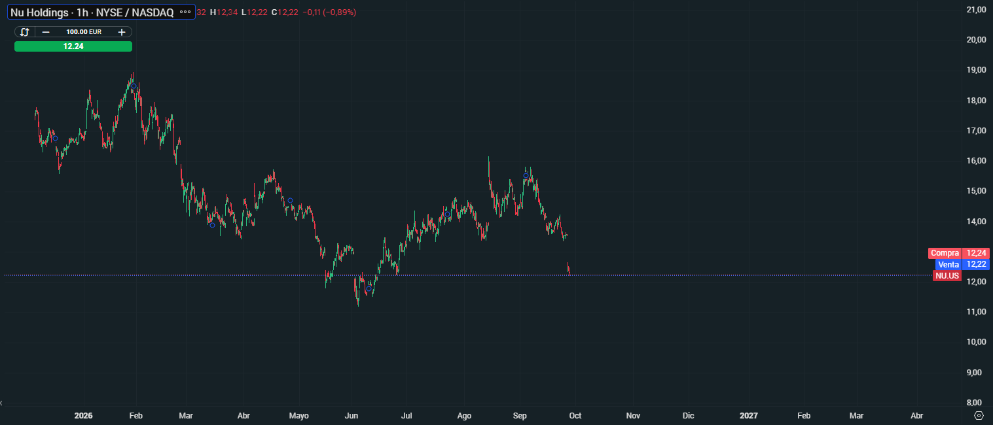Click the NU.US symbol tag on price axis
The width and height of the screenshot is (993, 425).
pos(947,276)
